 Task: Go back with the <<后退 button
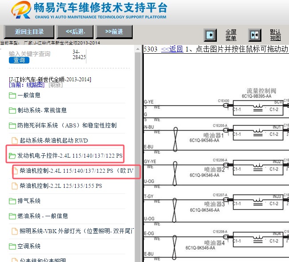[x=75, y=32]
